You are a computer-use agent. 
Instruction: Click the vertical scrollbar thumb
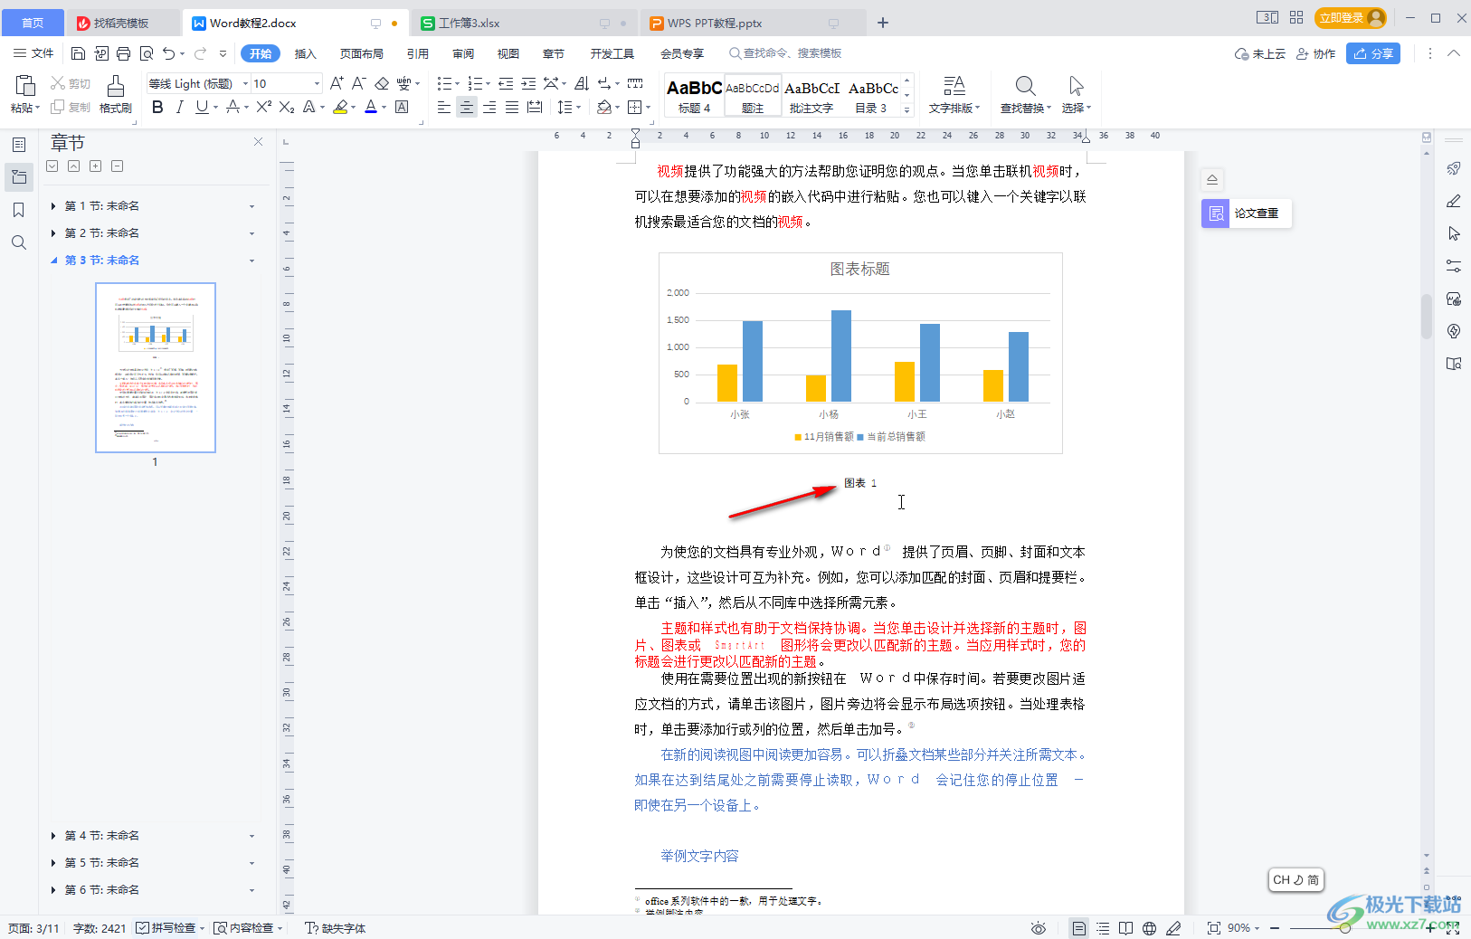pyautogui.click(x=1427, y=317)
